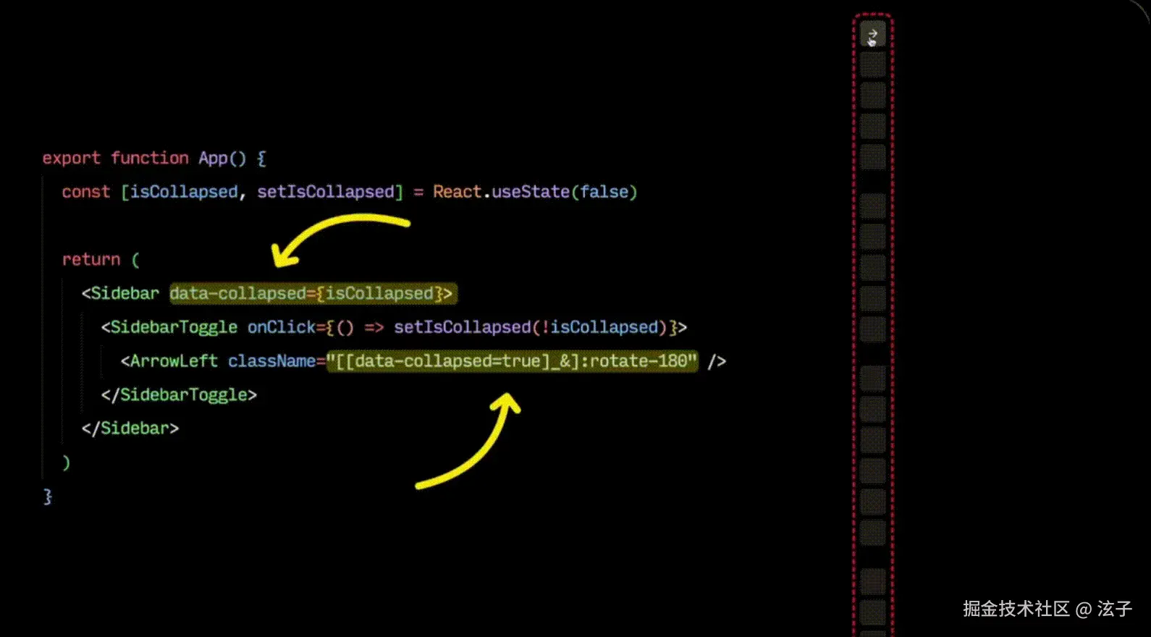Click the opening '<Sidebar' tag name
The height and width of the screenshot is (637, 1151).
[x=120, y=293]
